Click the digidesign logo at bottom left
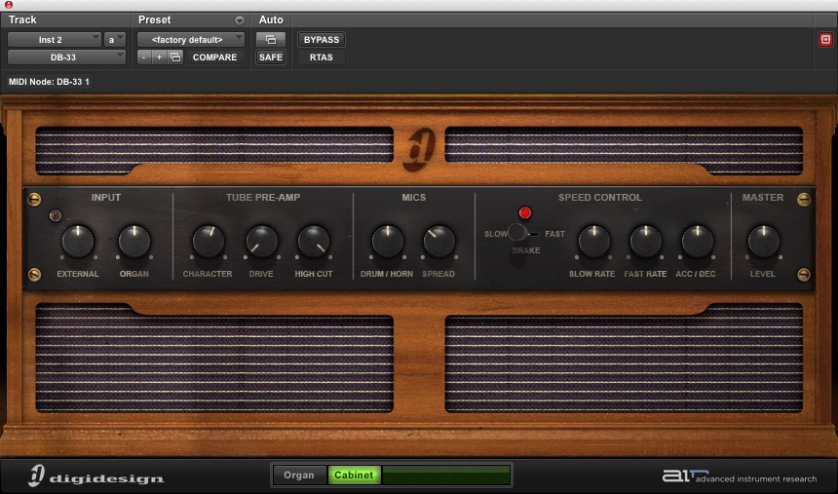Viewport: 838px width, 494px height. [x=96, y=475]
